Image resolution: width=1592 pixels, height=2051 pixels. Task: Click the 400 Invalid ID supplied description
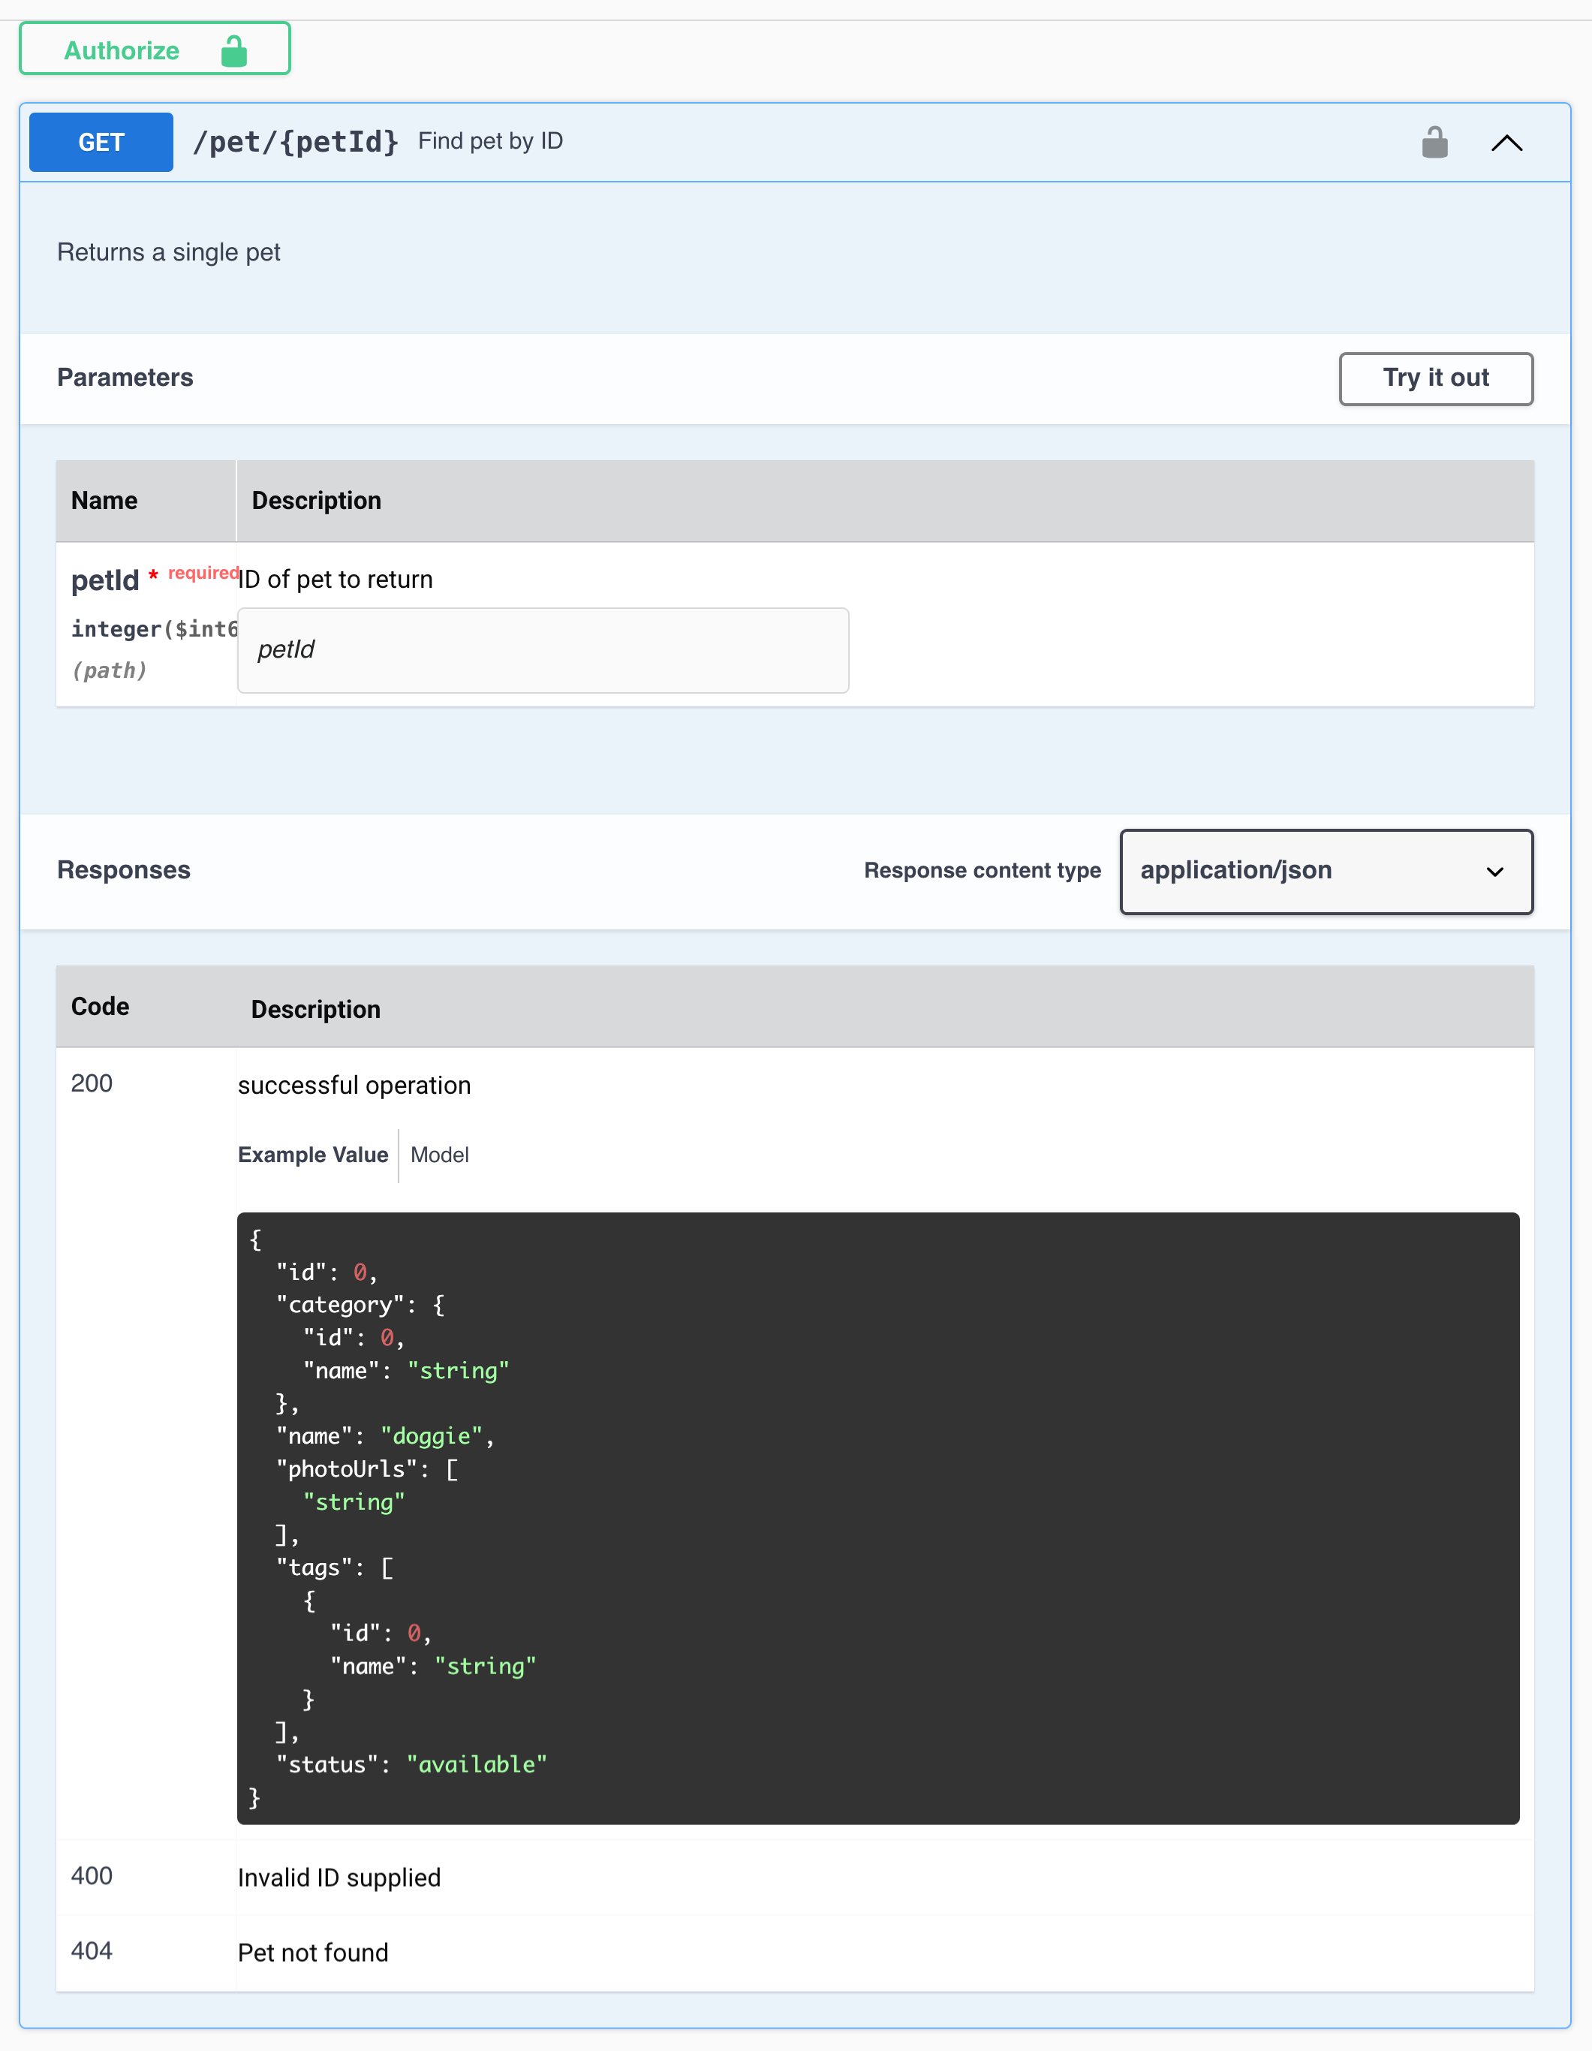[x=340, y=1878]
